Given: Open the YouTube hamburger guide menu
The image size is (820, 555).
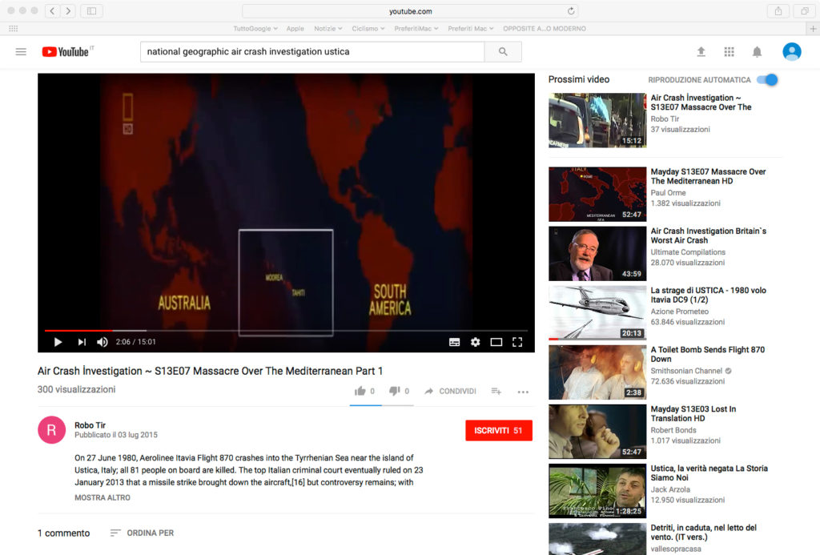Looking at the screenshot, I should [21, 52].
